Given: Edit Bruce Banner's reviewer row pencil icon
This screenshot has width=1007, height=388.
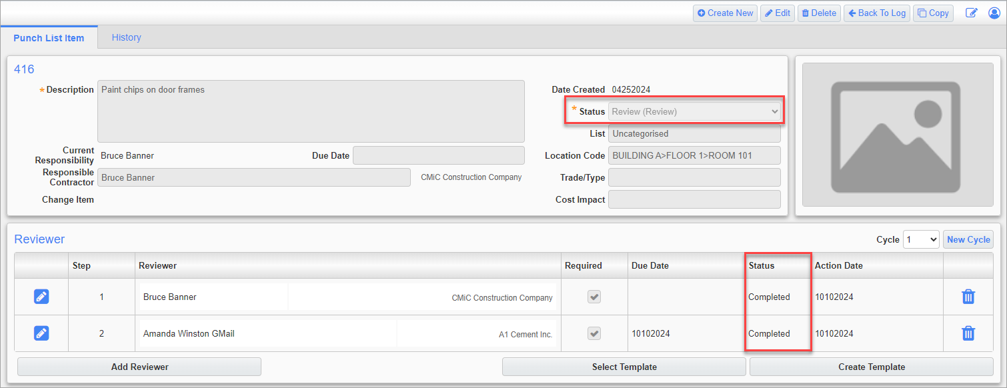Looking at the screenshot, I should point(41,296).
